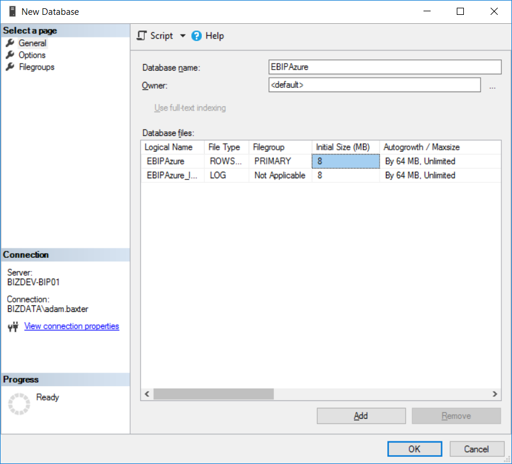Click the File Type column header
Image resolution: width=512 pixels, height=464 pixels.
227,147
